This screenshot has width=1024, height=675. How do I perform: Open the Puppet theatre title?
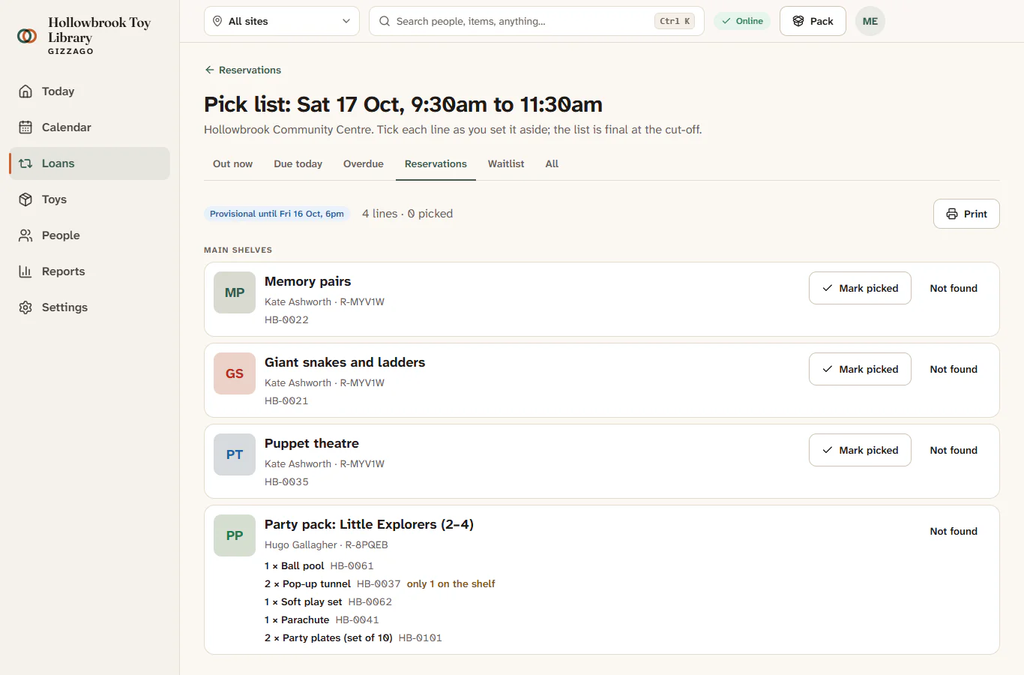click(312, 443)
